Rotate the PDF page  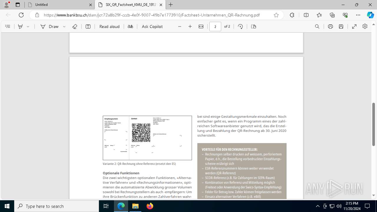(x=240, y=26)
